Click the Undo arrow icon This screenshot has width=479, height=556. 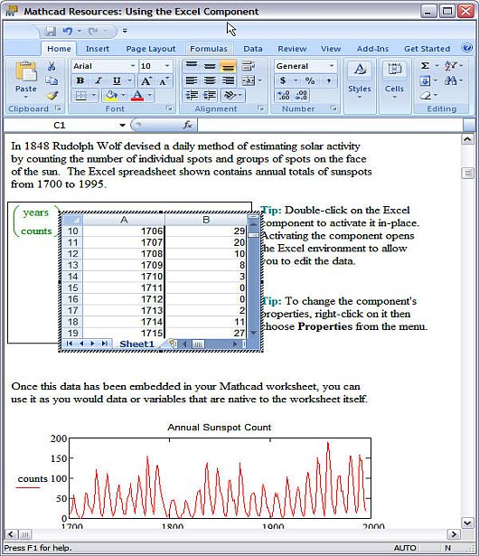68,32
